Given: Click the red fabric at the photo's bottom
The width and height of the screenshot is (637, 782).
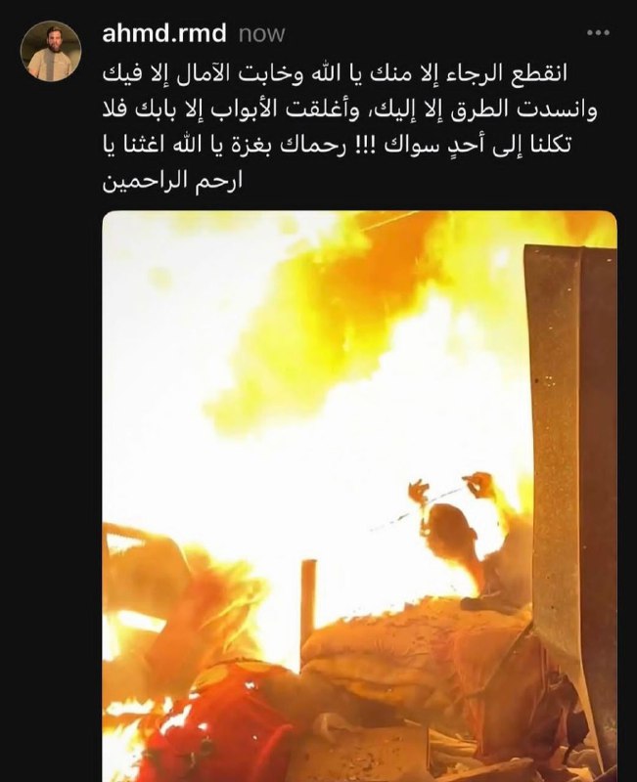Looking at the screenshot, I should [219, 723].
